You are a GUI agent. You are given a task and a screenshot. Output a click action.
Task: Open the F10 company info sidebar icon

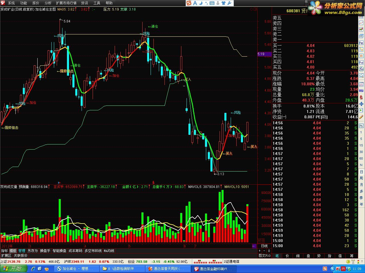click(361, 43)
